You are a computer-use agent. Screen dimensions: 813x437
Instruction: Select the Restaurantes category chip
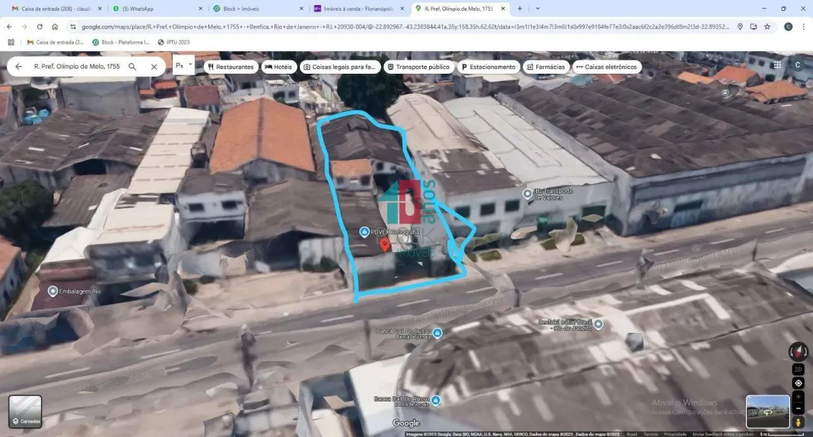coord(230,67)
